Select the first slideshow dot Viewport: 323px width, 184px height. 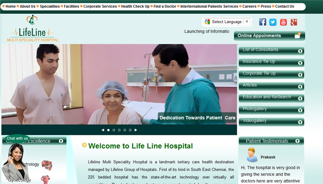pyautogui.click(x=108, y=130)
